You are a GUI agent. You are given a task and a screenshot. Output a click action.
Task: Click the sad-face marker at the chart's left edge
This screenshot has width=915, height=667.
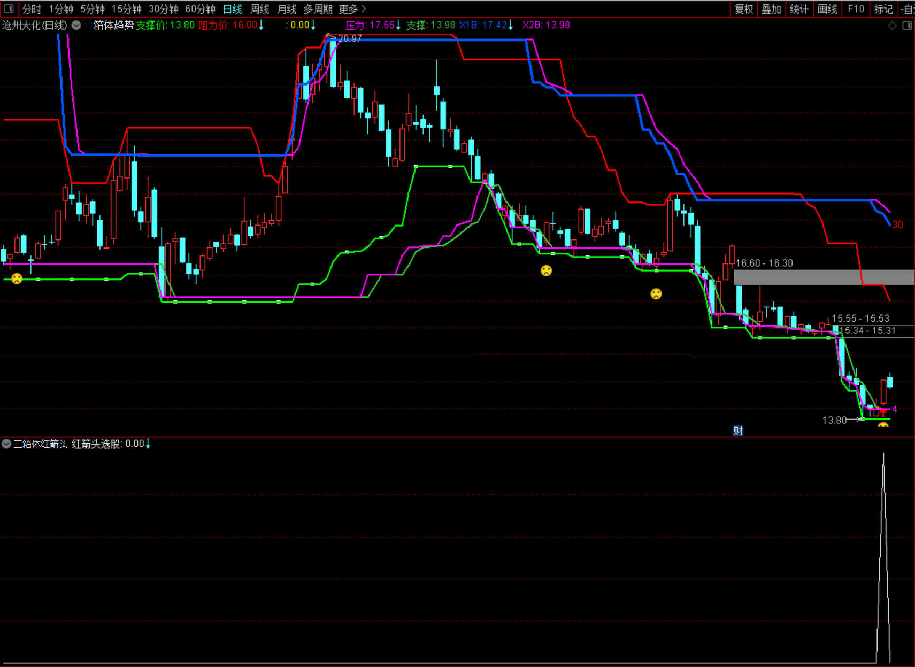point(17,278)
